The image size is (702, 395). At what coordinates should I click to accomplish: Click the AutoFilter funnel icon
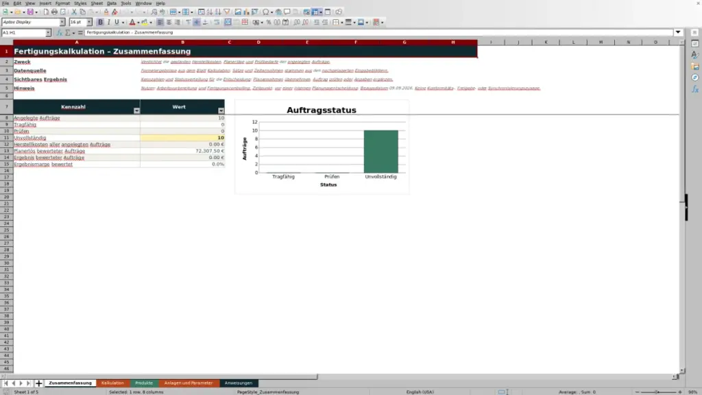click(227, 12)
